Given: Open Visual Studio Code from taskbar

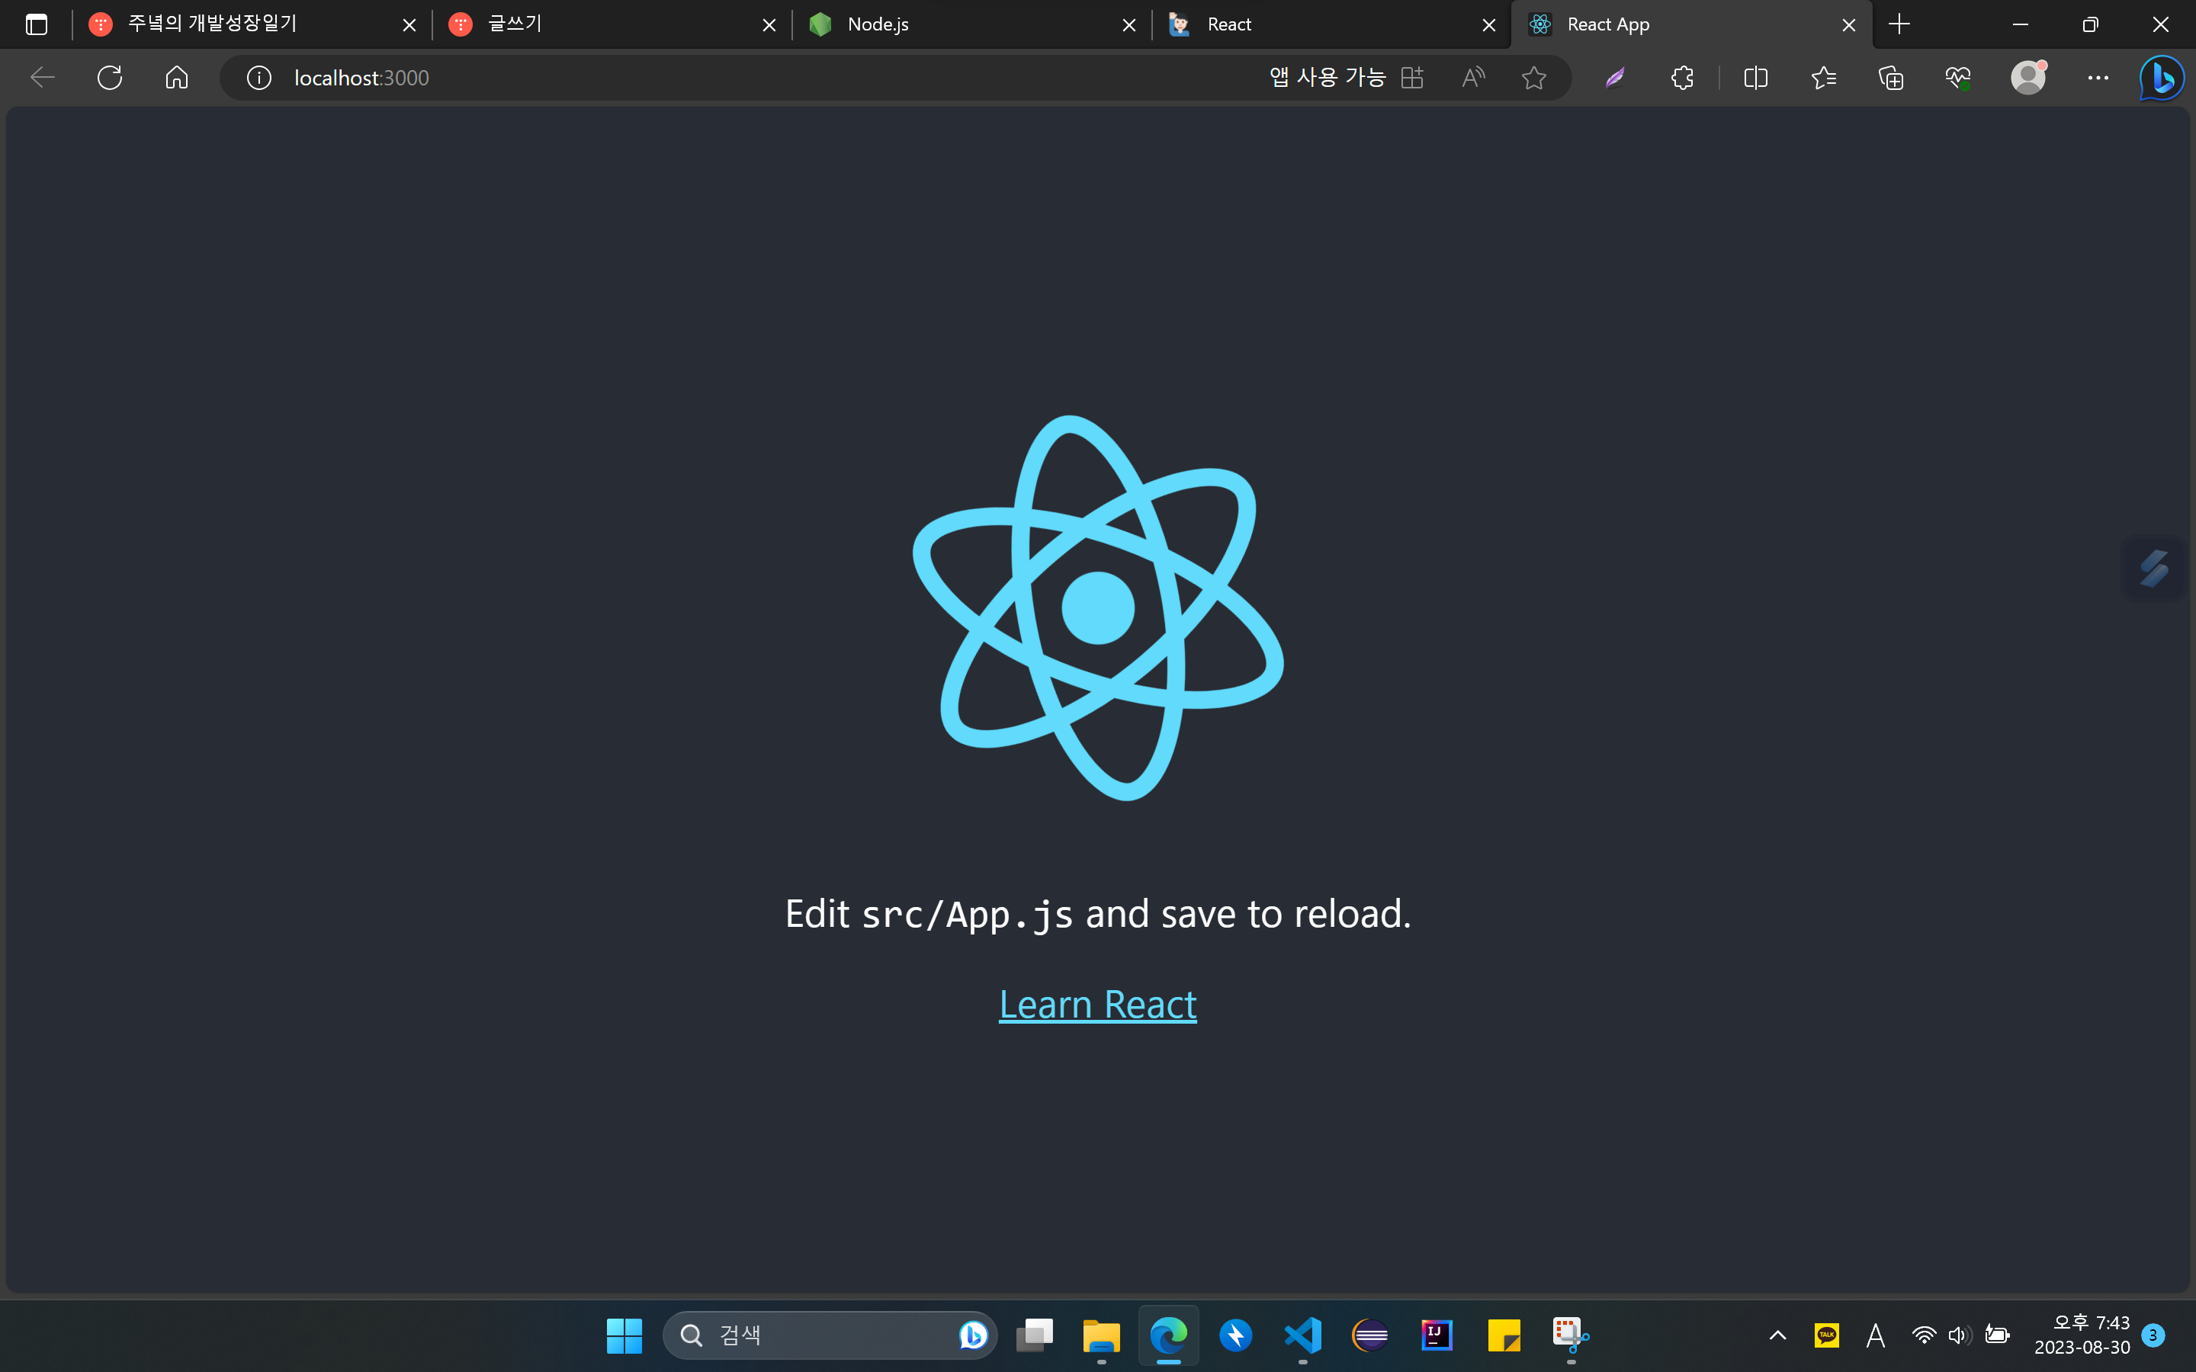Looking at the screenshot, I should click(x=1302, y=1335).
